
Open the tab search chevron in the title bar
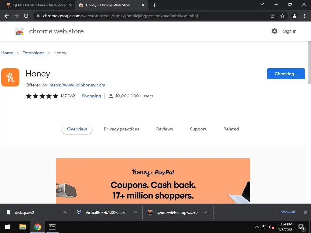(x=262, y=4)
